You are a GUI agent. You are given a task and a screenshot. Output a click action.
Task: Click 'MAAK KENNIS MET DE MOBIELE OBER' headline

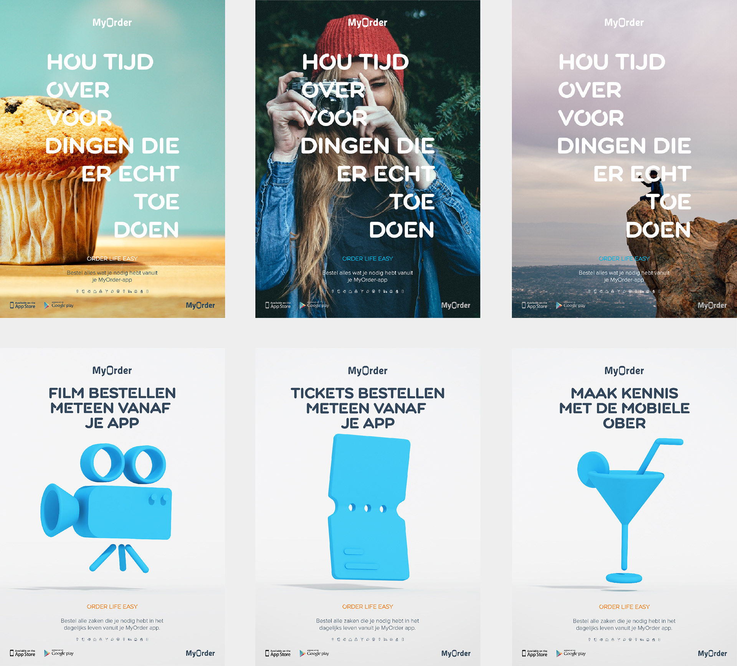click(624, 408)
